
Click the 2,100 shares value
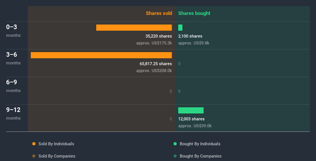pos(190,36)
